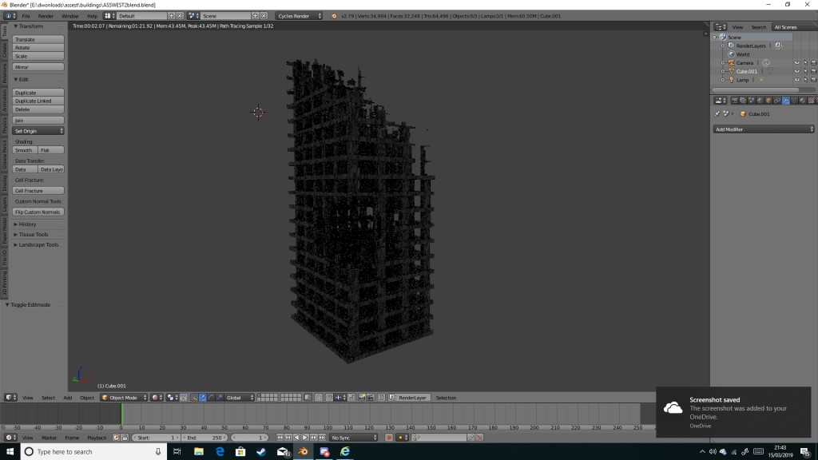Select the Translate manipulator icon in 3D view header

202,397
